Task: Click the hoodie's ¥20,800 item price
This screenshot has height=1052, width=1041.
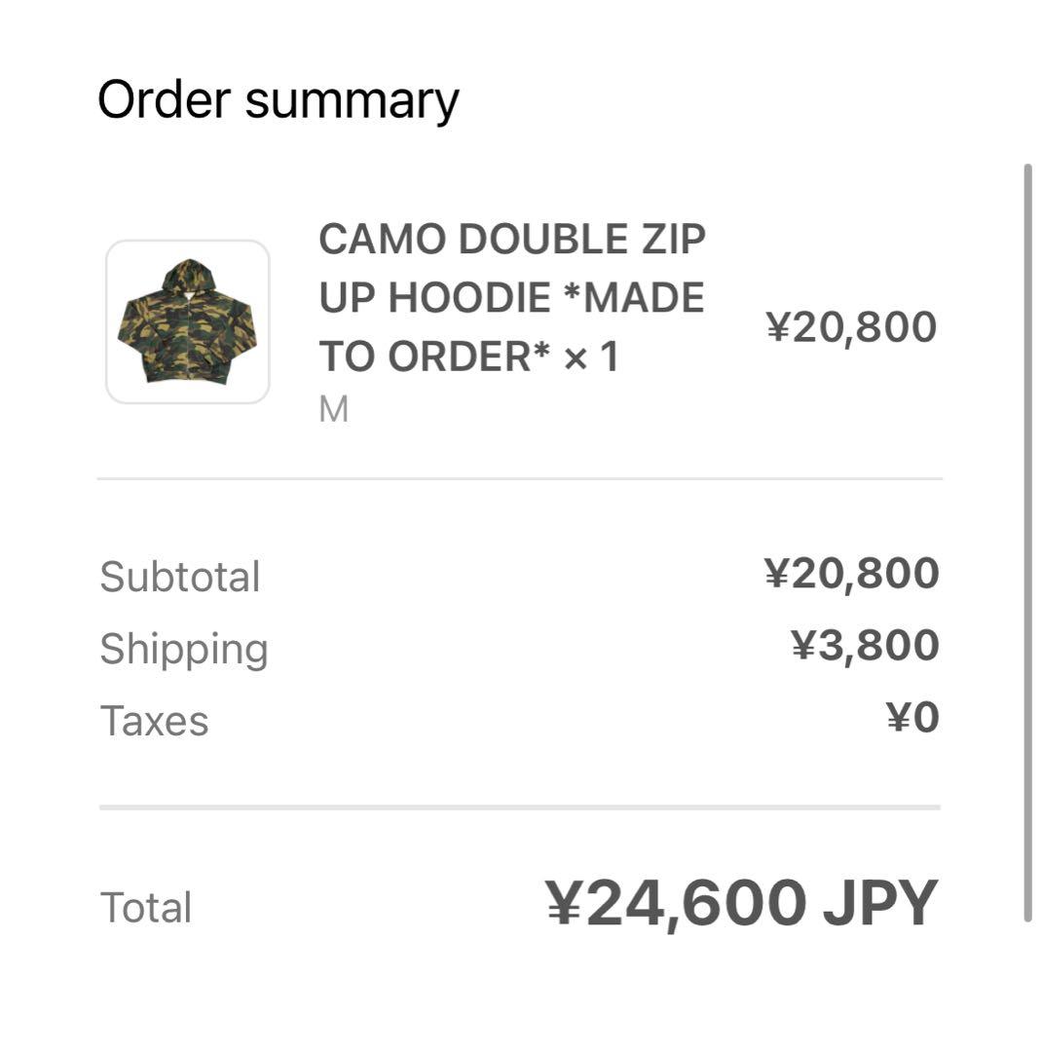Action: (851, 327)
